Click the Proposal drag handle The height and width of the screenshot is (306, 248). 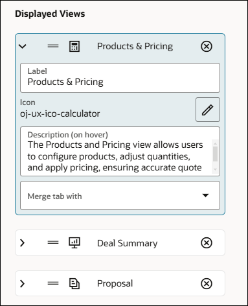pyautogui.click(x=53, y=283)
